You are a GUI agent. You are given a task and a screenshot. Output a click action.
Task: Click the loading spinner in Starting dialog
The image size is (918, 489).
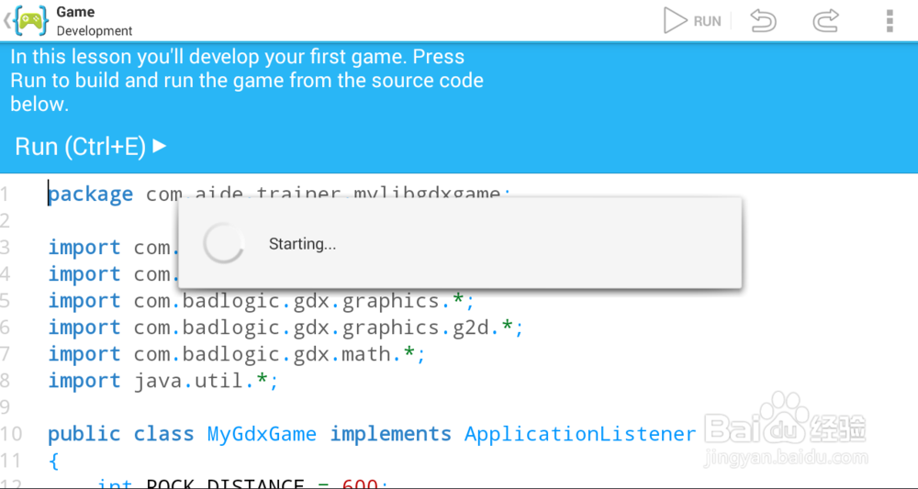223,244
